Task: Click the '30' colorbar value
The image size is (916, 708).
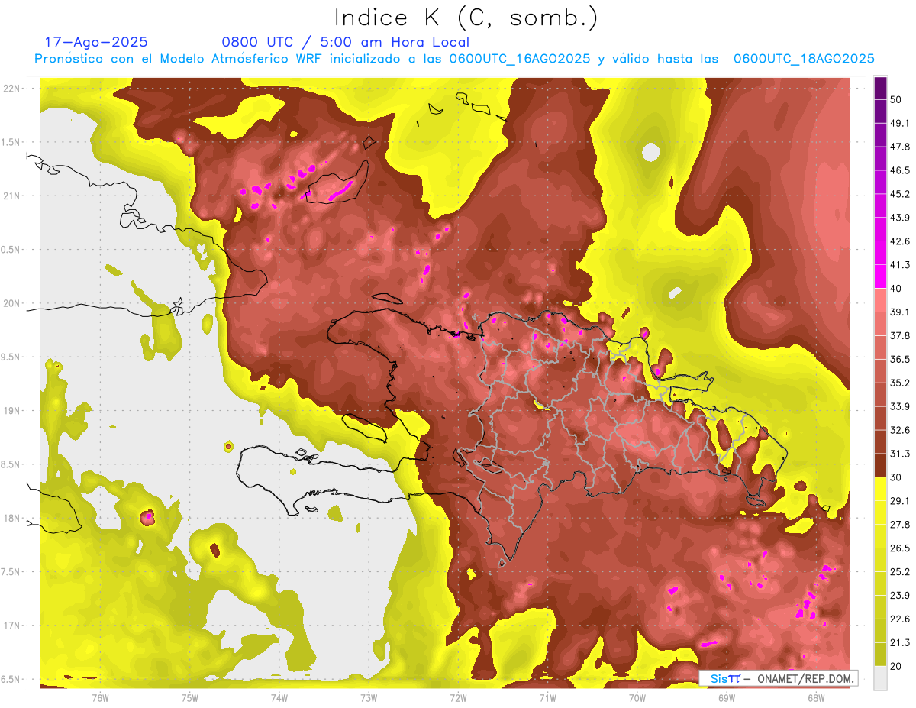Action: 896,477
